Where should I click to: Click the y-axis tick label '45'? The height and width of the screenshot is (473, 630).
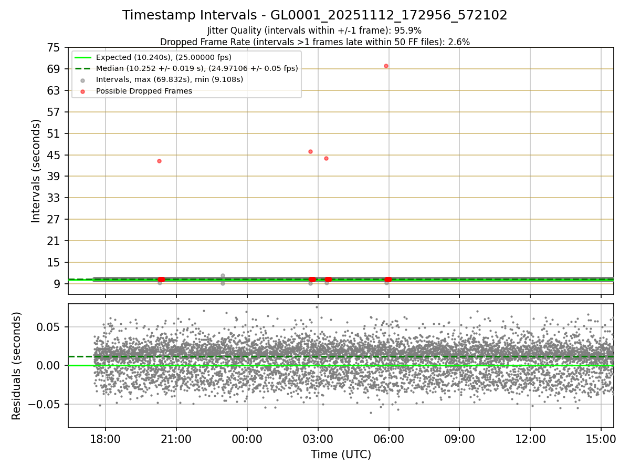pos(54,155)
